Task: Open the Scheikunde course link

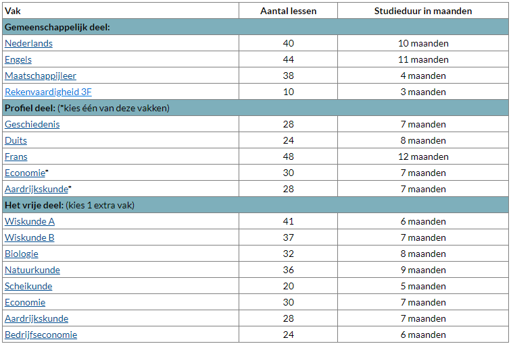Action: 28,286
